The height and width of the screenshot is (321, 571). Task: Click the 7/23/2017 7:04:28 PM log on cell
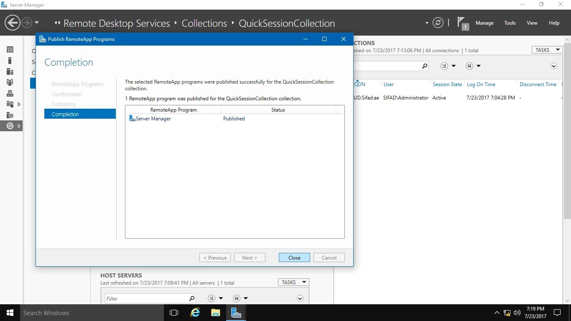pyautogui.click(x=491, y=98)
